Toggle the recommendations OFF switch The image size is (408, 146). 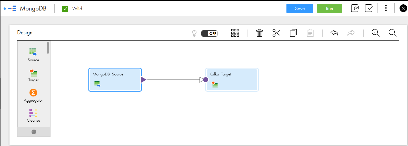(x=209, y=33)
